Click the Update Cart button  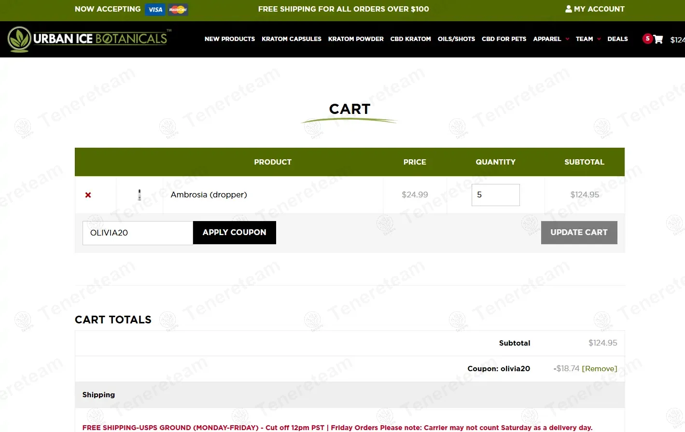(x=579, y=233)
